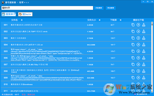Select row 011 [03.27][科幻]魔兽战场 entry
This screenshot has height=96, width=154.
pyautogui.click(x=24, y=91)
